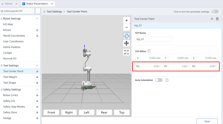Open Tool Weight in the sidebar
The image size is (223, 124).
pyautogui.click(x=10, y=77)
